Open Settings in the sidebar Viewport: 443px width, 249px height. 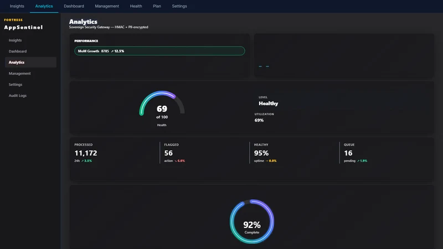[31, 85]
